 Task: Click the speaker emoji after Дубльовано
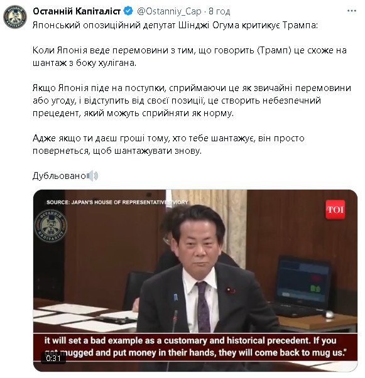tap(92, 176)
